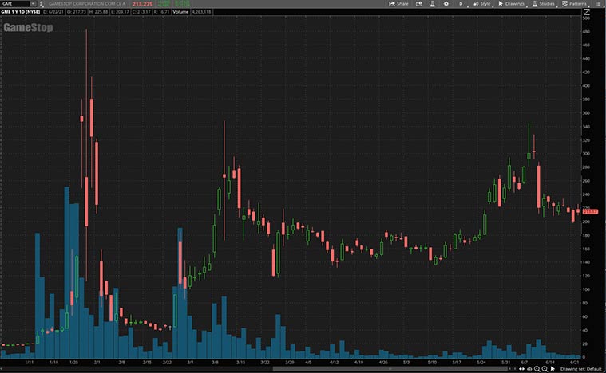Click the L: 209.17 low value

(120, 12)
